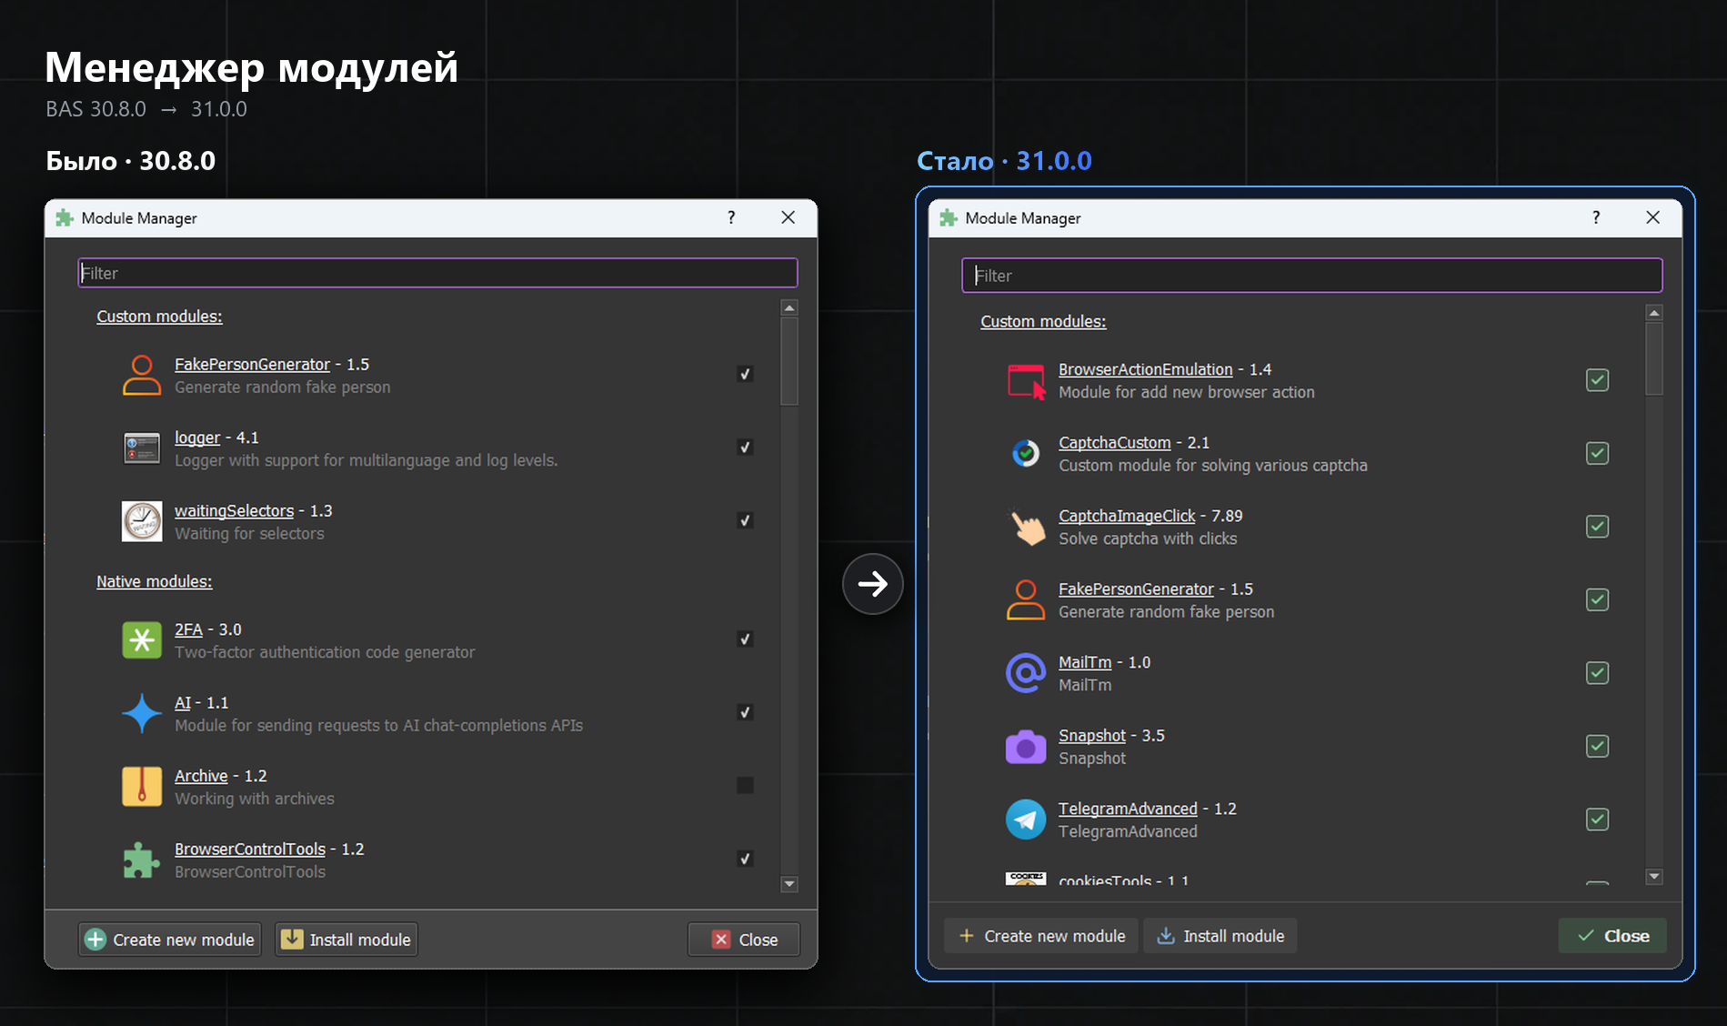Click Install module in the 30.8.0 window
1727x1026 pixels.
coord(346,940)
